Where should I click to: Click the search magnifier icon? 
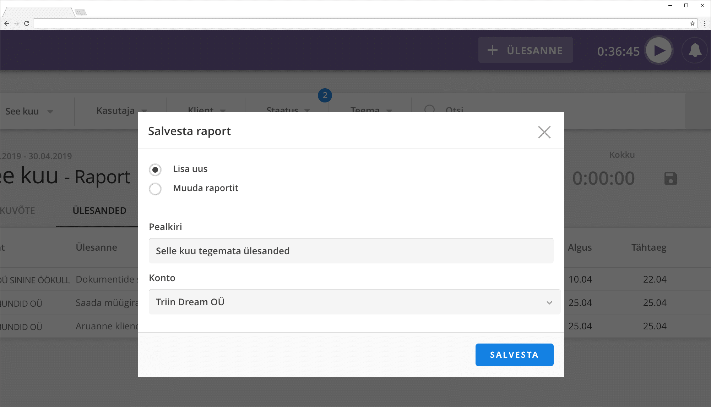click(430, 108)
